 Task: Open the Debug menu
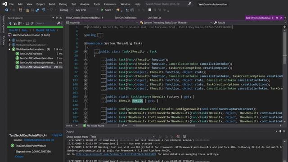[63, 4]
